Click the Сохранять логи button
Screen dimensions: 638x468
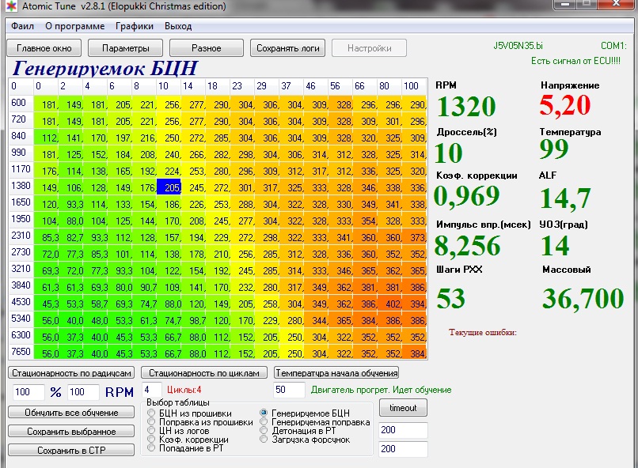[x=288, y=48]
